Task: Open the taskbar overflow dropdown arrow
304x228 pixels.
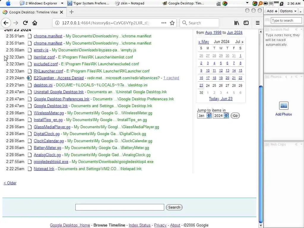Action: [247, 3]
